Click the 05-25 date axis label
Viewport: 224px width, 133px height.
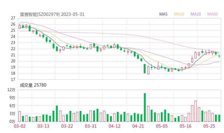(x=209, y=126)
